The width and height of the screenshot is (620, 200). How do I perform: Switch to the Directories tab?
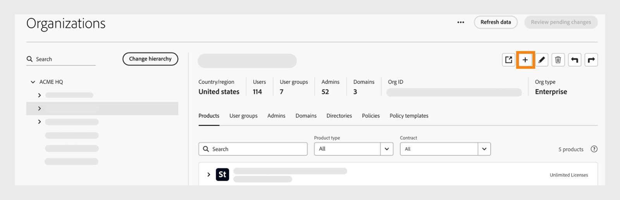click(339, 116)
